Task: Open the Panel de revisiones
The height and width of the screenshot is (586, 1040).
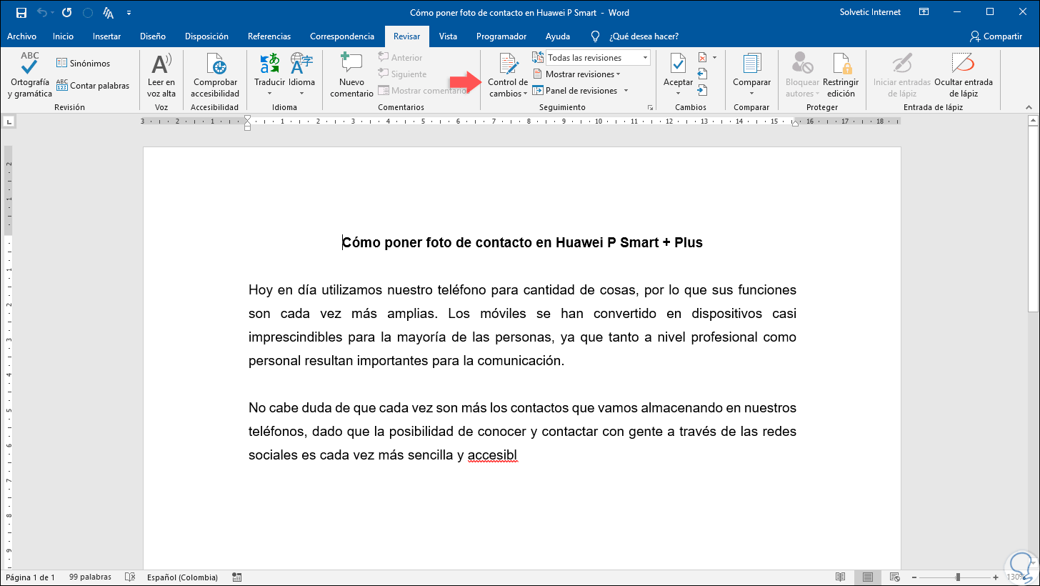Action: 575,91
